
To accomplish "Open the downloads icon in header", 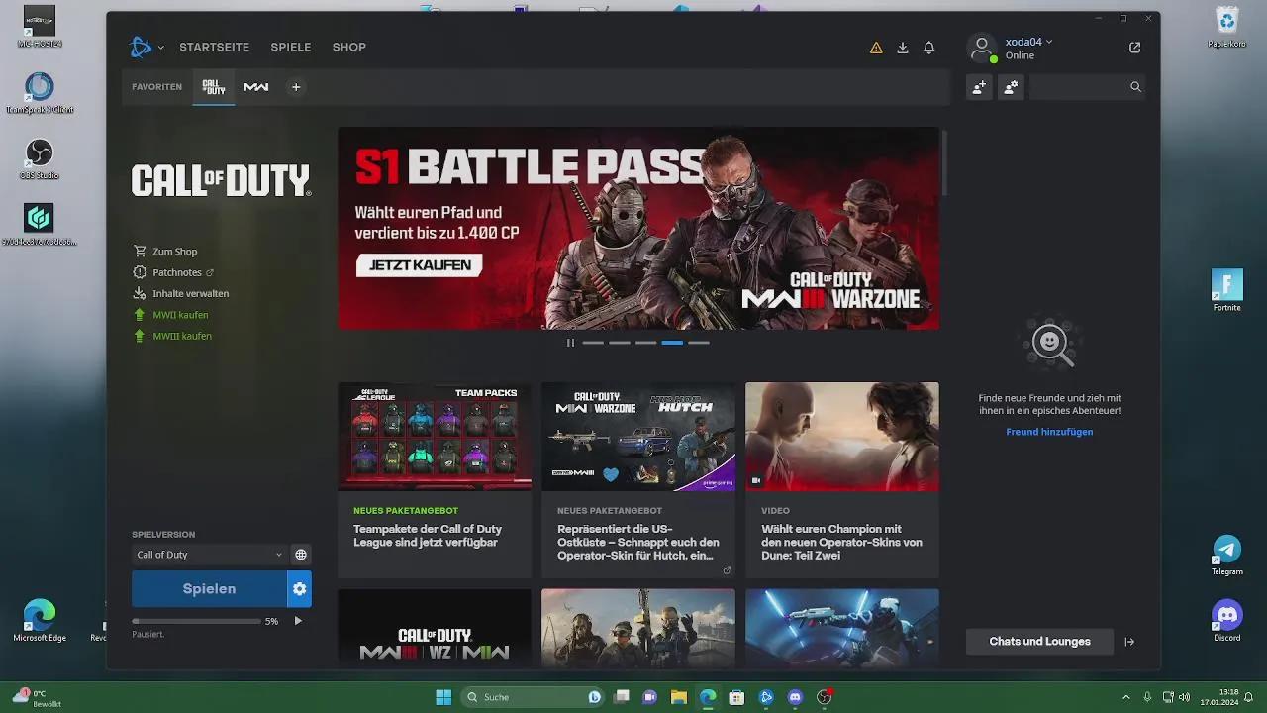I will tap(903, 48).
